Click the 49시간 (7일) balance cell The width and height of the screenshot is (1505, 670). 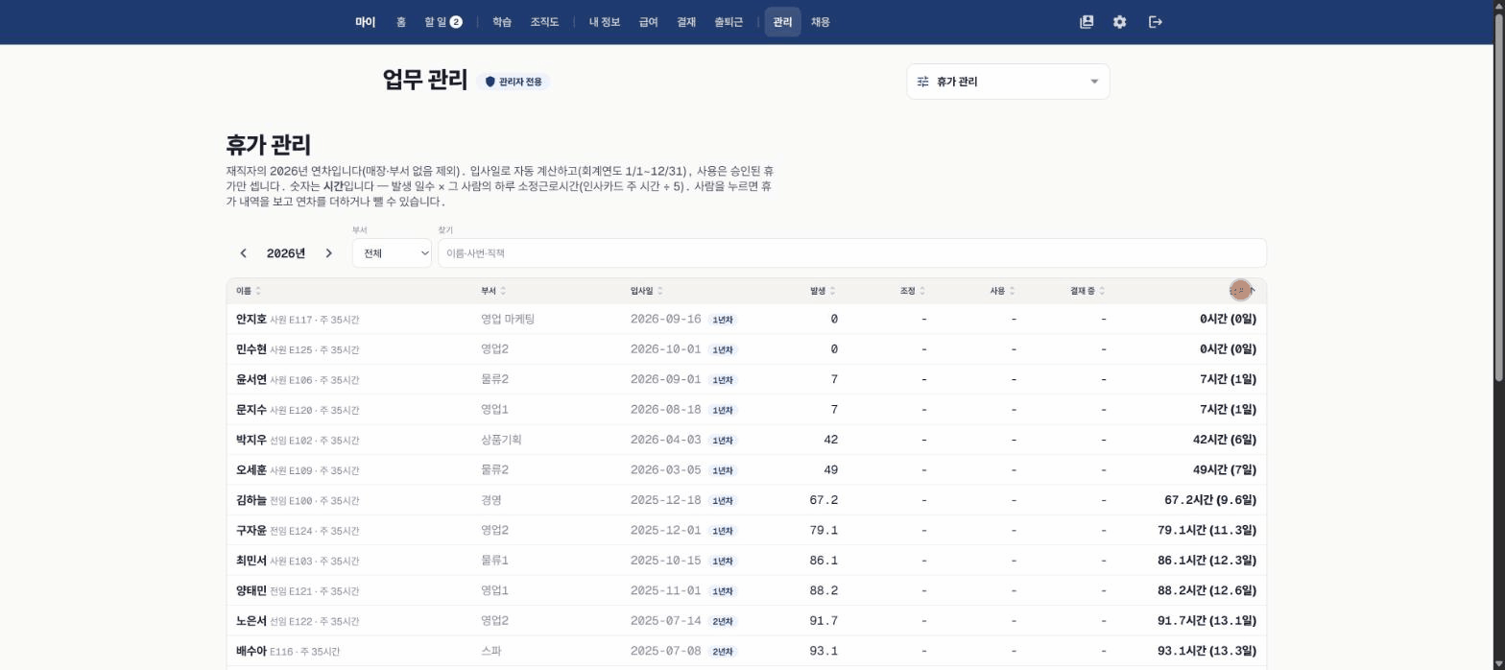click(1224, 470)
